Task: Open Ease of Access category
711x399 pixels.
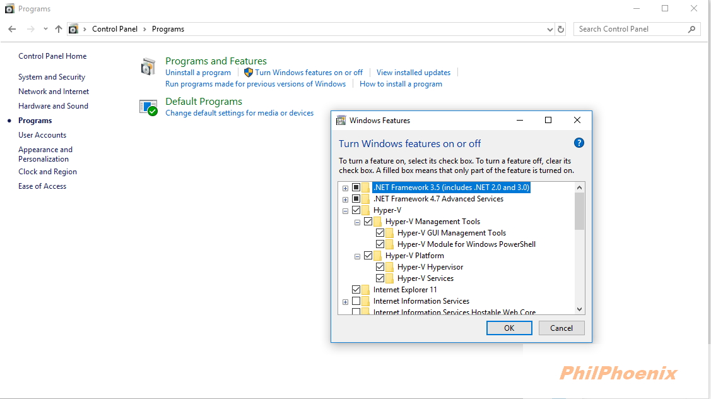Action: pos(42,186)
